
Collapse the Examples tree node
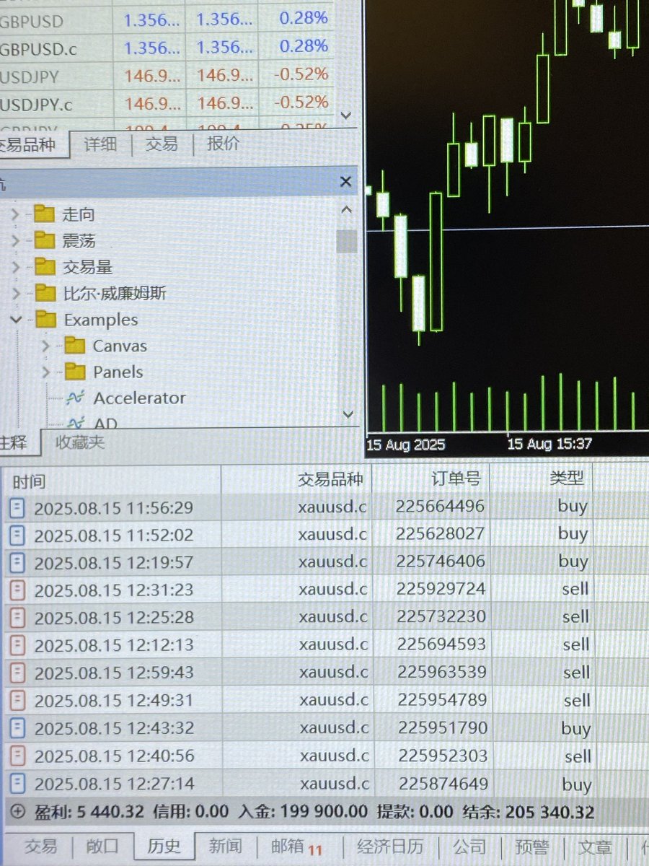[16, 319]
